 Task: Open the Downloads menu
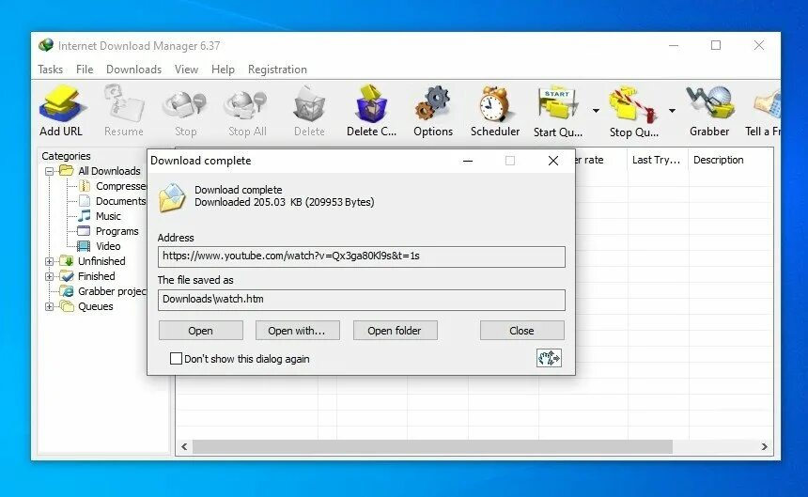(x=133, y=69)
